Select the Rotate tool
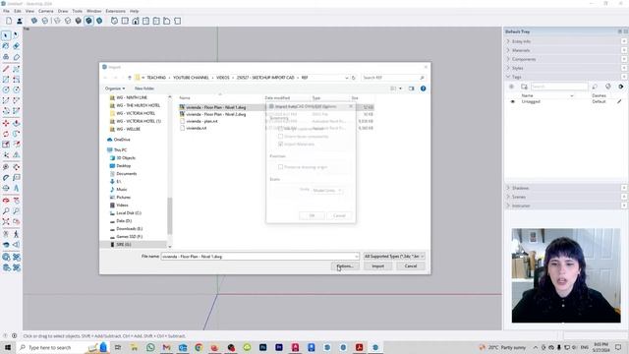Screen dimensions: 629x354 (x=6, y=134)
